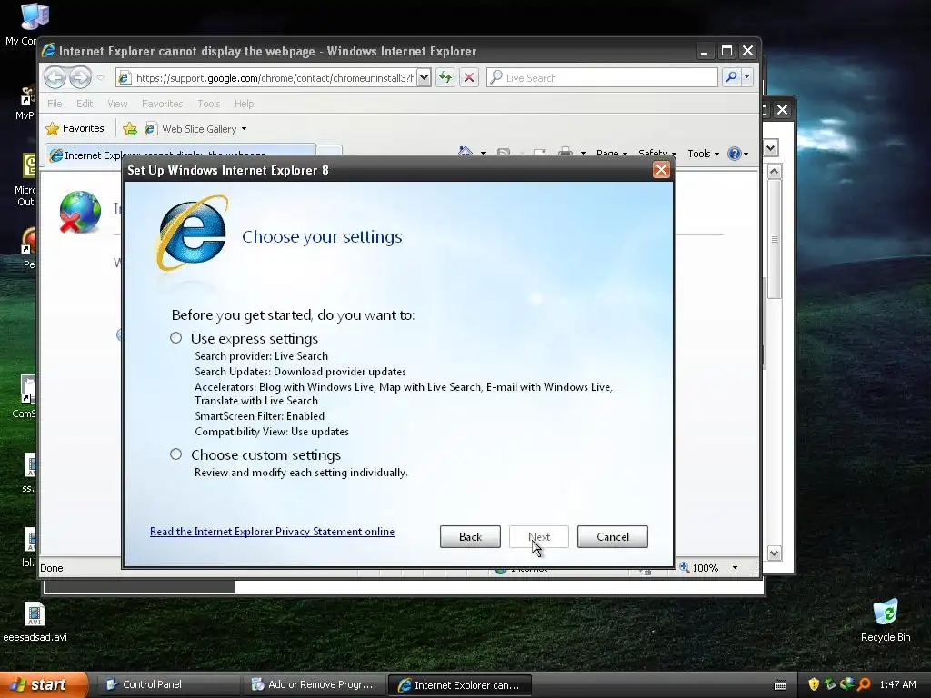
Task: Expand the 100% zoom level dropdown
Action: click(735, 568)
